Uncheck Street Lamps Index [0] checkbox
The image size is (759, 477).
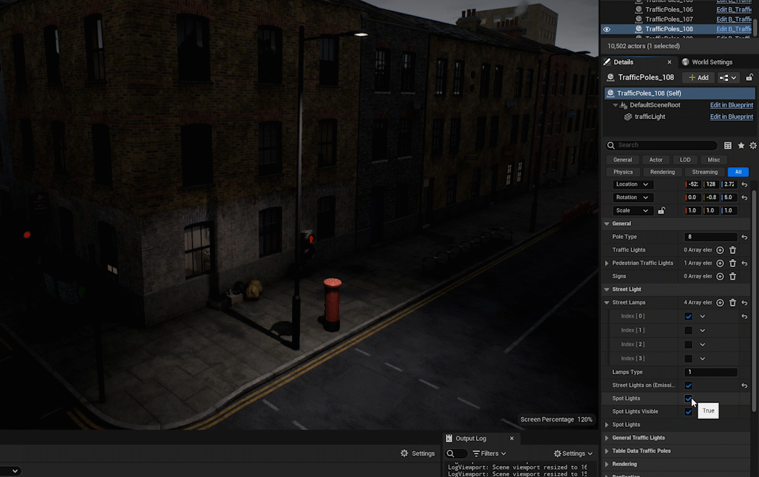coord(688,316)
